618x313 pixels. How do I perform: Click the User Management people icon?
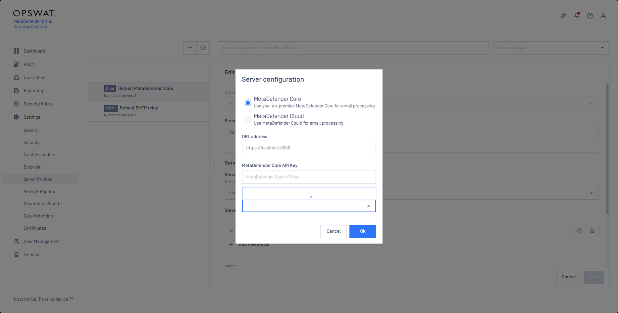pyautogui.click(x=16, y=241)
